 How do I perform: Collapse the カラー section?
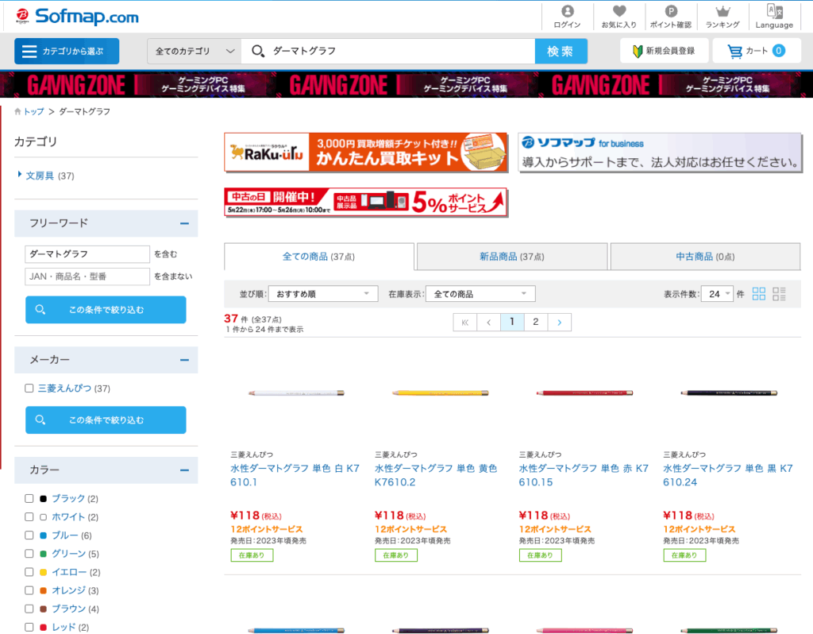[184, 470]
